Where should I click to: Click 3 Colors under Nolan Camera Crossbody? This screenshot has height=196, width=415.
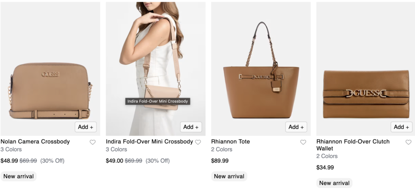tap(11, 149)
